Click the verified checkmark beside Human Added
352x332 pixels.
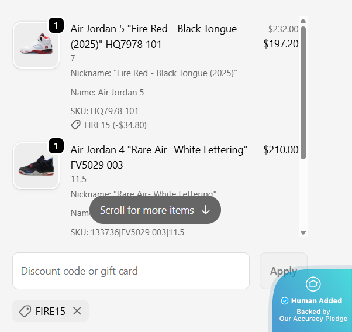click(x=285, y=301)
